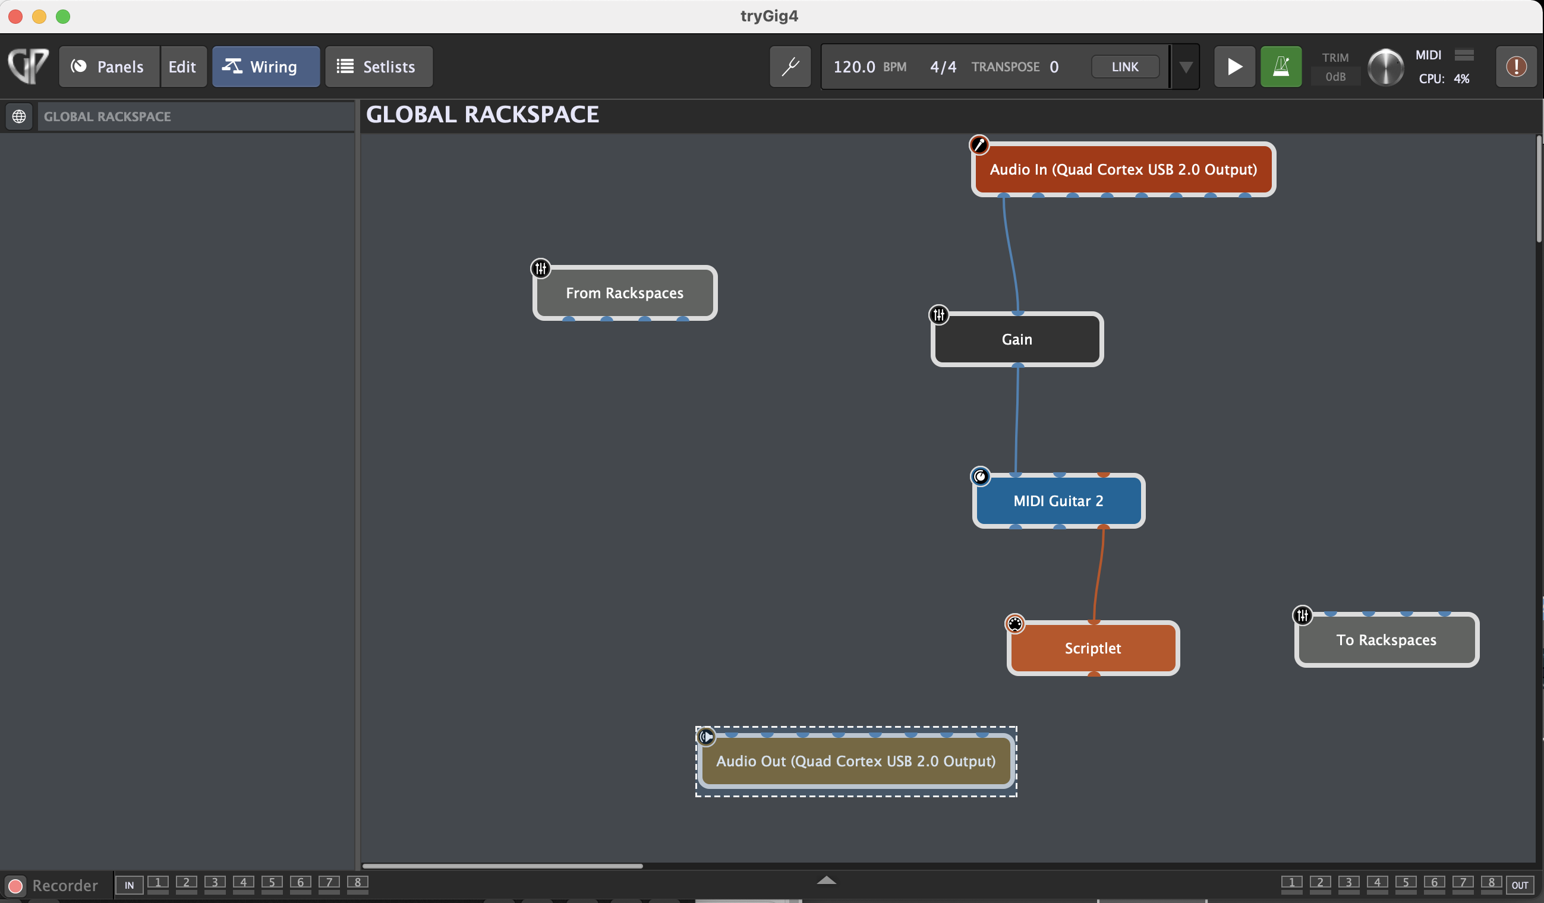This screenshot has width=1544, height=903.
Task: Toggle the Ableton LINK button
Action: tap(1124, 66)
